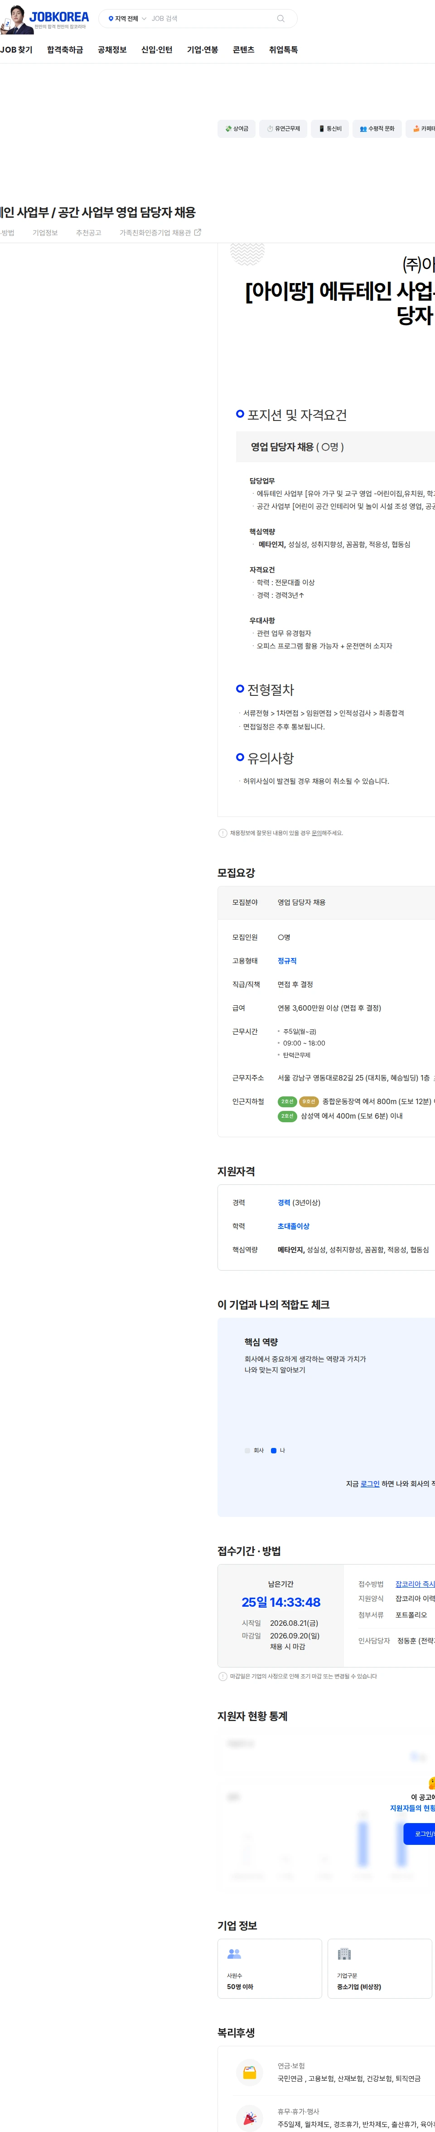This screenshot has width=435, height=2132.
Task: Click the JOBKOREA logo
Action: 59,16
